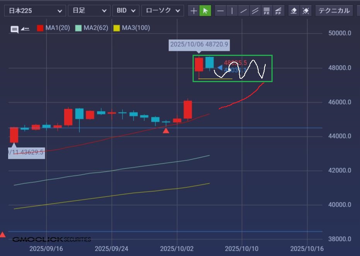360x256 pixels.
Task: Select the horizontal line drawing tool
Action: (x=220, y=11)
